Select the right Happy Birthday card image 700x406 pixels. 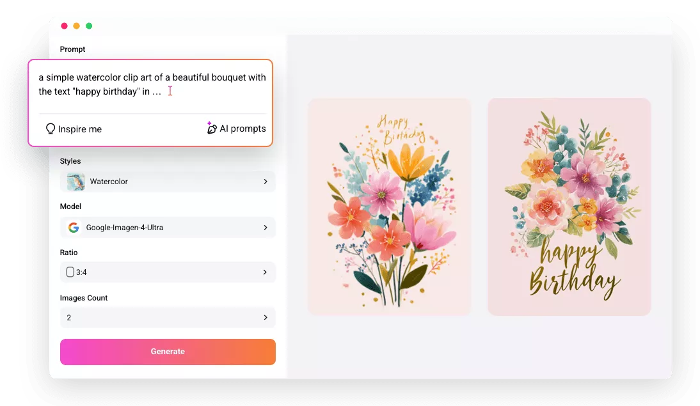(x=569, y=206)
